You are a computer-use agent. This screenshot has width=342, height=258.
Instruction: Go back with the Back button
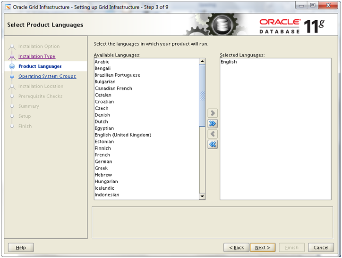pos(237,248)
